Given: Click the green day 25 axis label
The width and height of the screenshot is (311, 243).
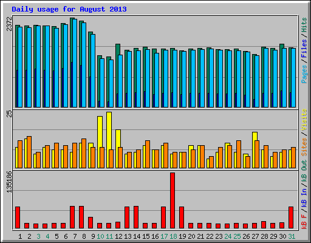Looking at the screenshot, I should tap(237, 236).
